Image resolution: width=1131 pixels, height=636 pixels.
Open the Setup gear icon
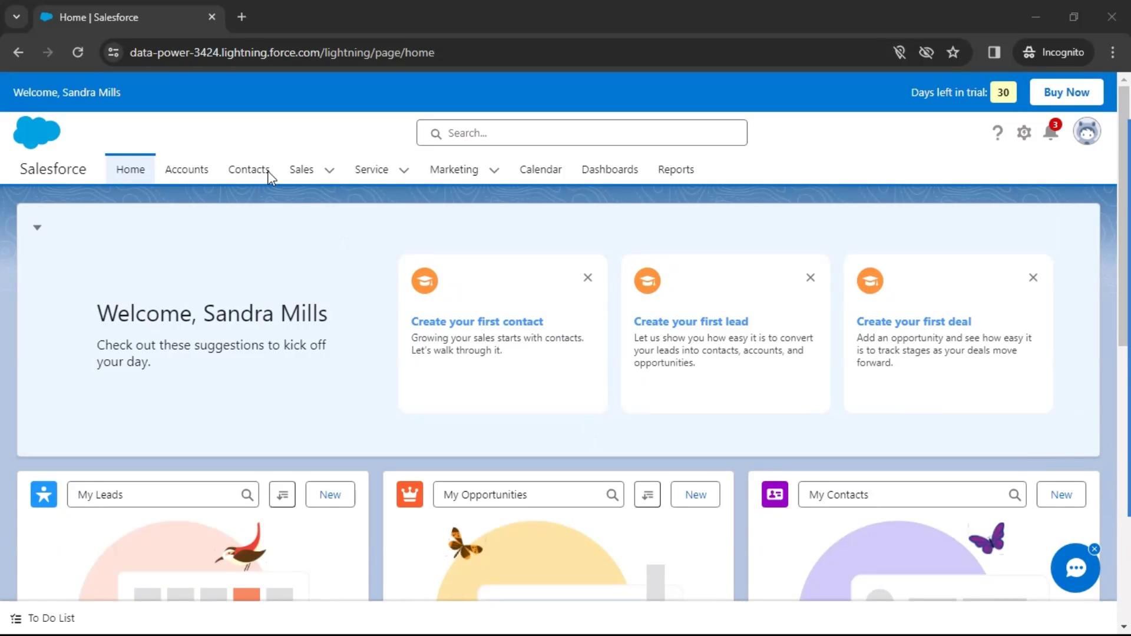(1024, 133)
